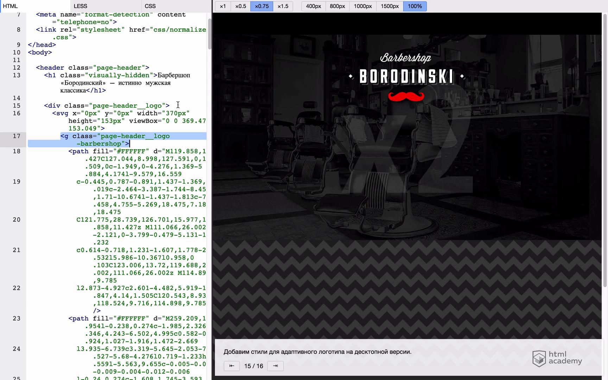Image resolution: width=608 pixels, height=380 pixels.
Task: Click the red mustache icon in preview
Action: click(406, 96)
